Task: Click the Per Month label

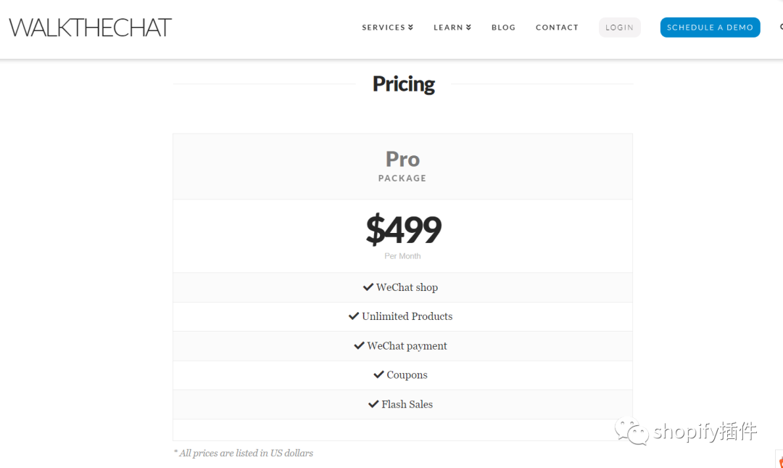Action: (402, 256)
